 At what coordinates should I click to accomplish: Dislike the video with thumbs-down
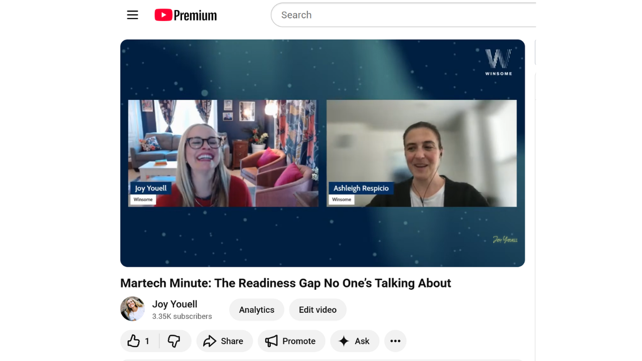coord(174,341)
